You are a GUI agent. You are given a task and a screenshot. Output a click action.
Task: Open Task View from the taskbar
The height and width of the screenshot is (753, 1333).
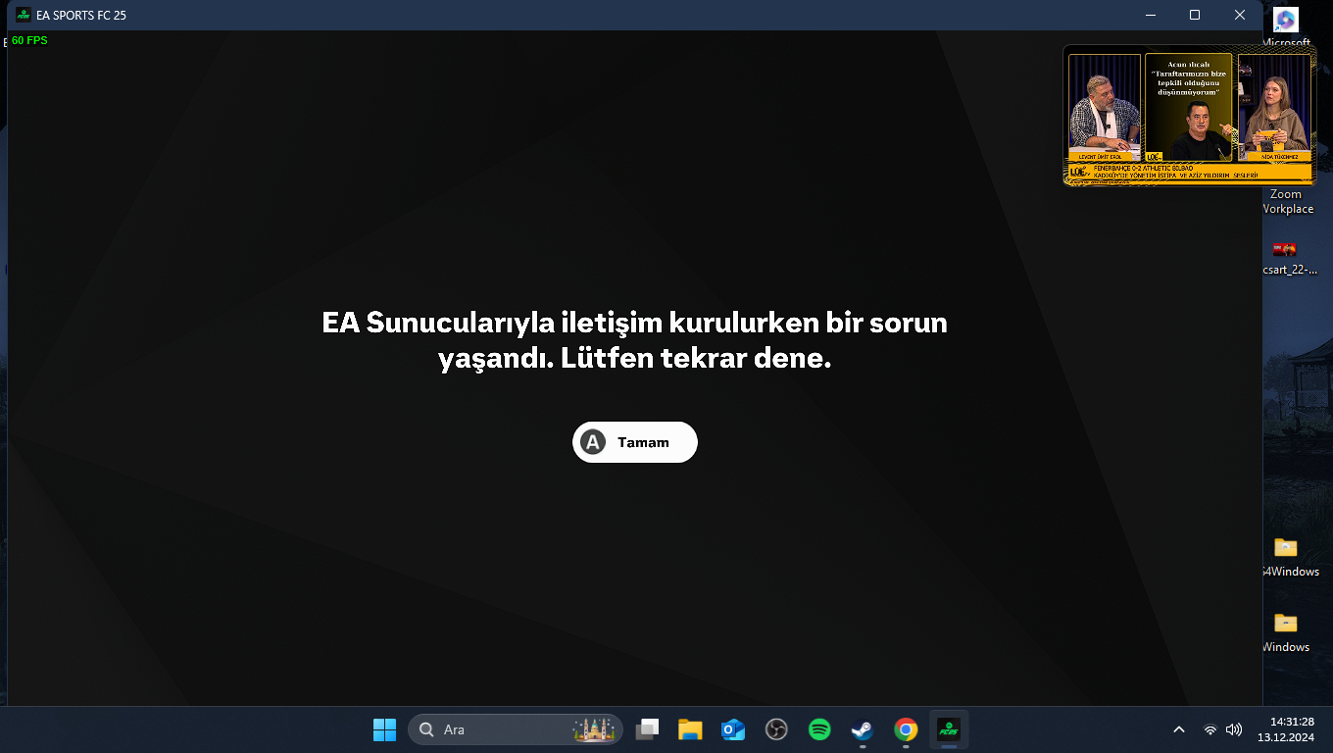pyautogui.click(x=647, y=729)
